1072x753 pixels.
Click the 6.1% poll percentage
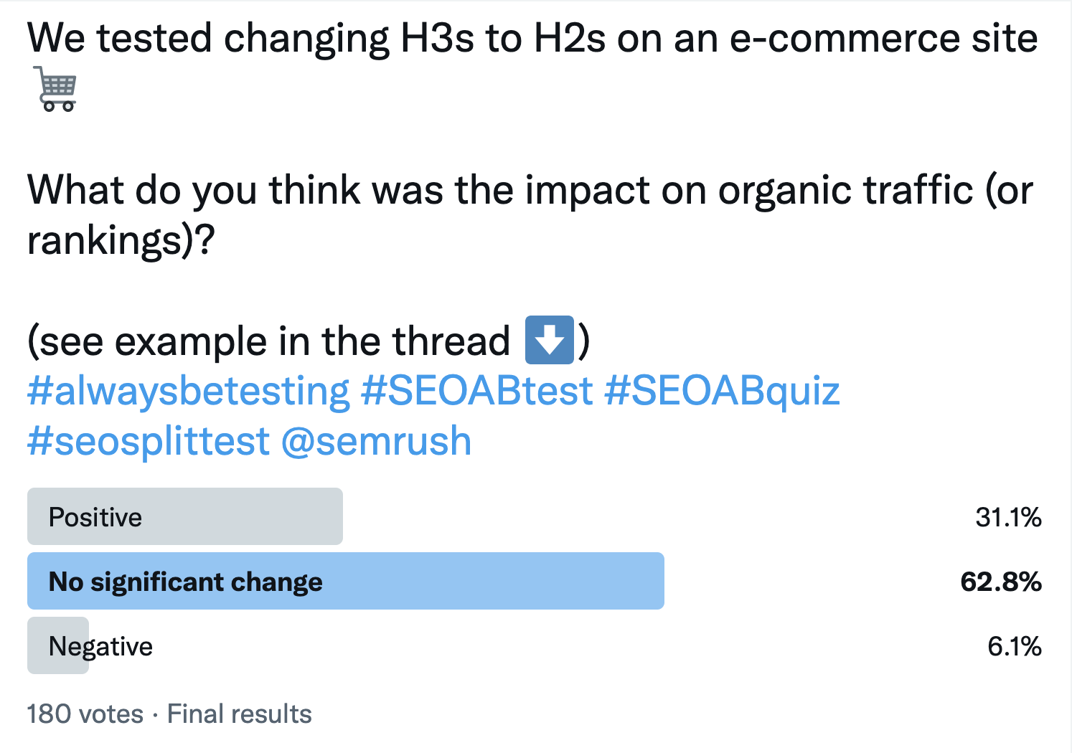[x=1015, y=646]
